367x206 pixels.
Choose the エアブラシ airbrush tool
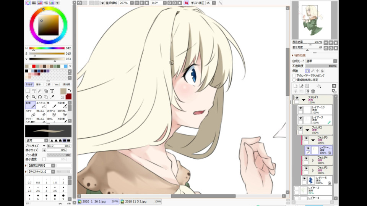pos(41,105)
